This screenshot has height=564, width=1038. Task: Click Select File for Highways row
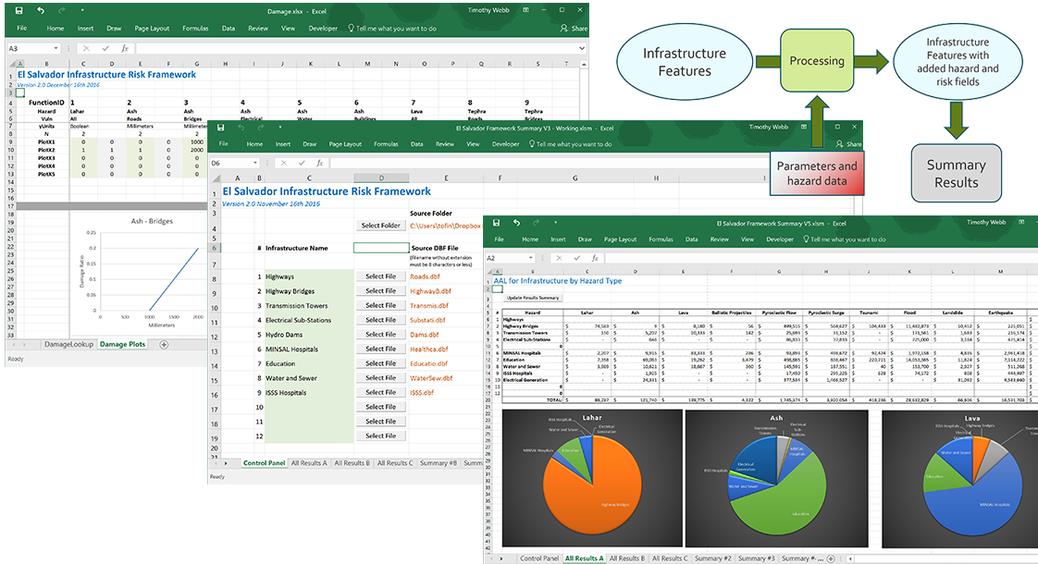click(380, 276)
